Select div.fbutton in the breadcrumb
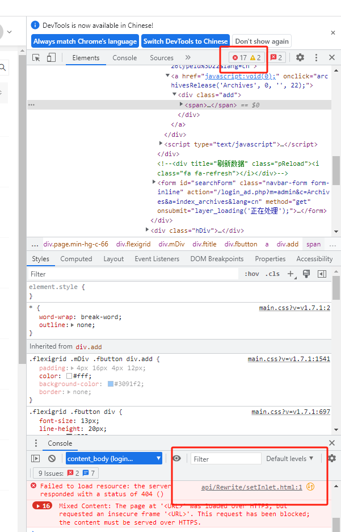This screenshot has height=532, width=341. pyautogui.click(x=241, y=244)
